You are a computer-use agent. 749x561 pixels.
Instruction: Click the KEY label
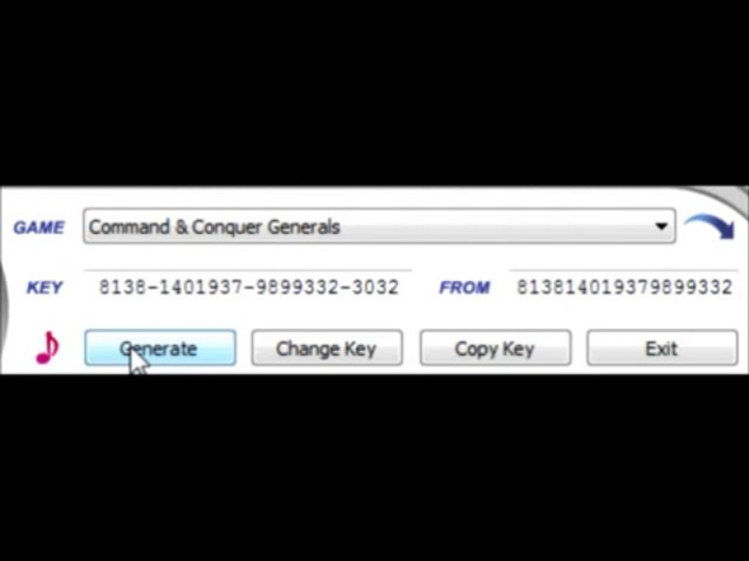(x=45, y=287)
